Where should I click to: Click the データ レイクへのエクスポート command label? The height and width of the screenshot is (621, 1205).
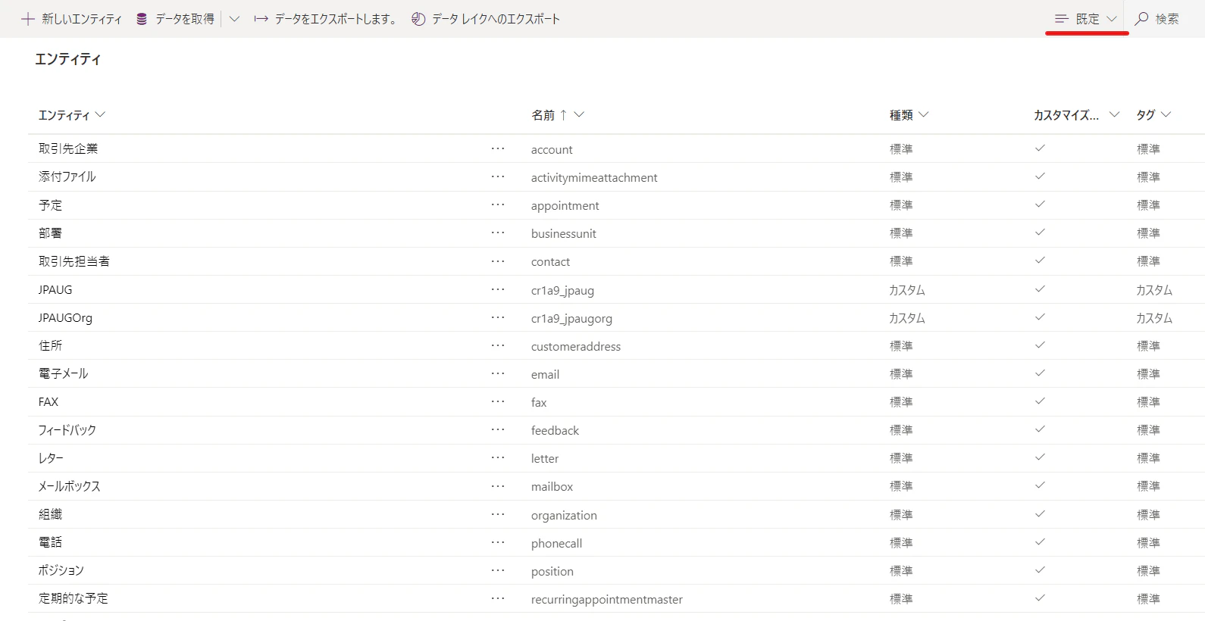point(496,19)
